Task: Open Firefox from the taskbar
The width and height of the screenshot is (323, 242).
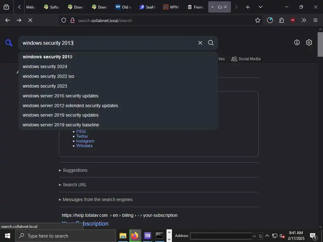Action: click(135, 236)
